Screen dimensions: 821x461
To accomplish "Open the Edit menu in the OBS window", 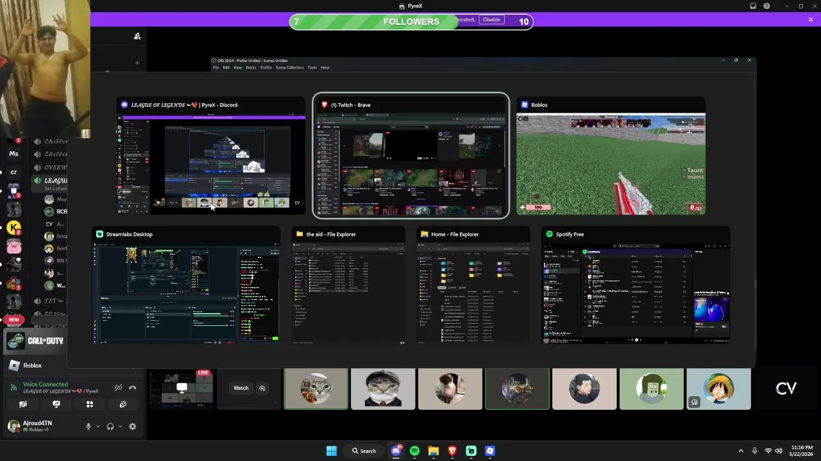I will pos(226,67).
